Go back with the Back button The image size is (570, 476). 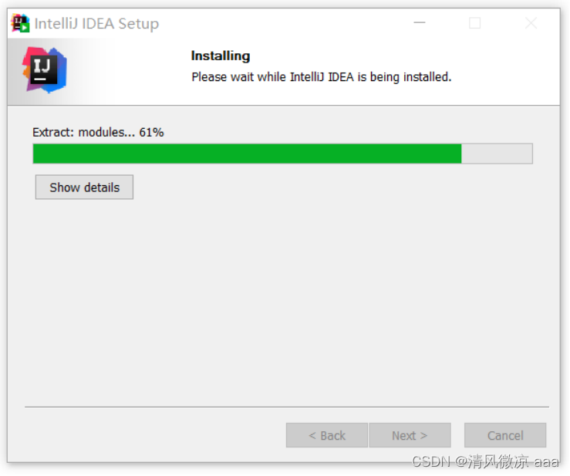(x=327, y=435)
